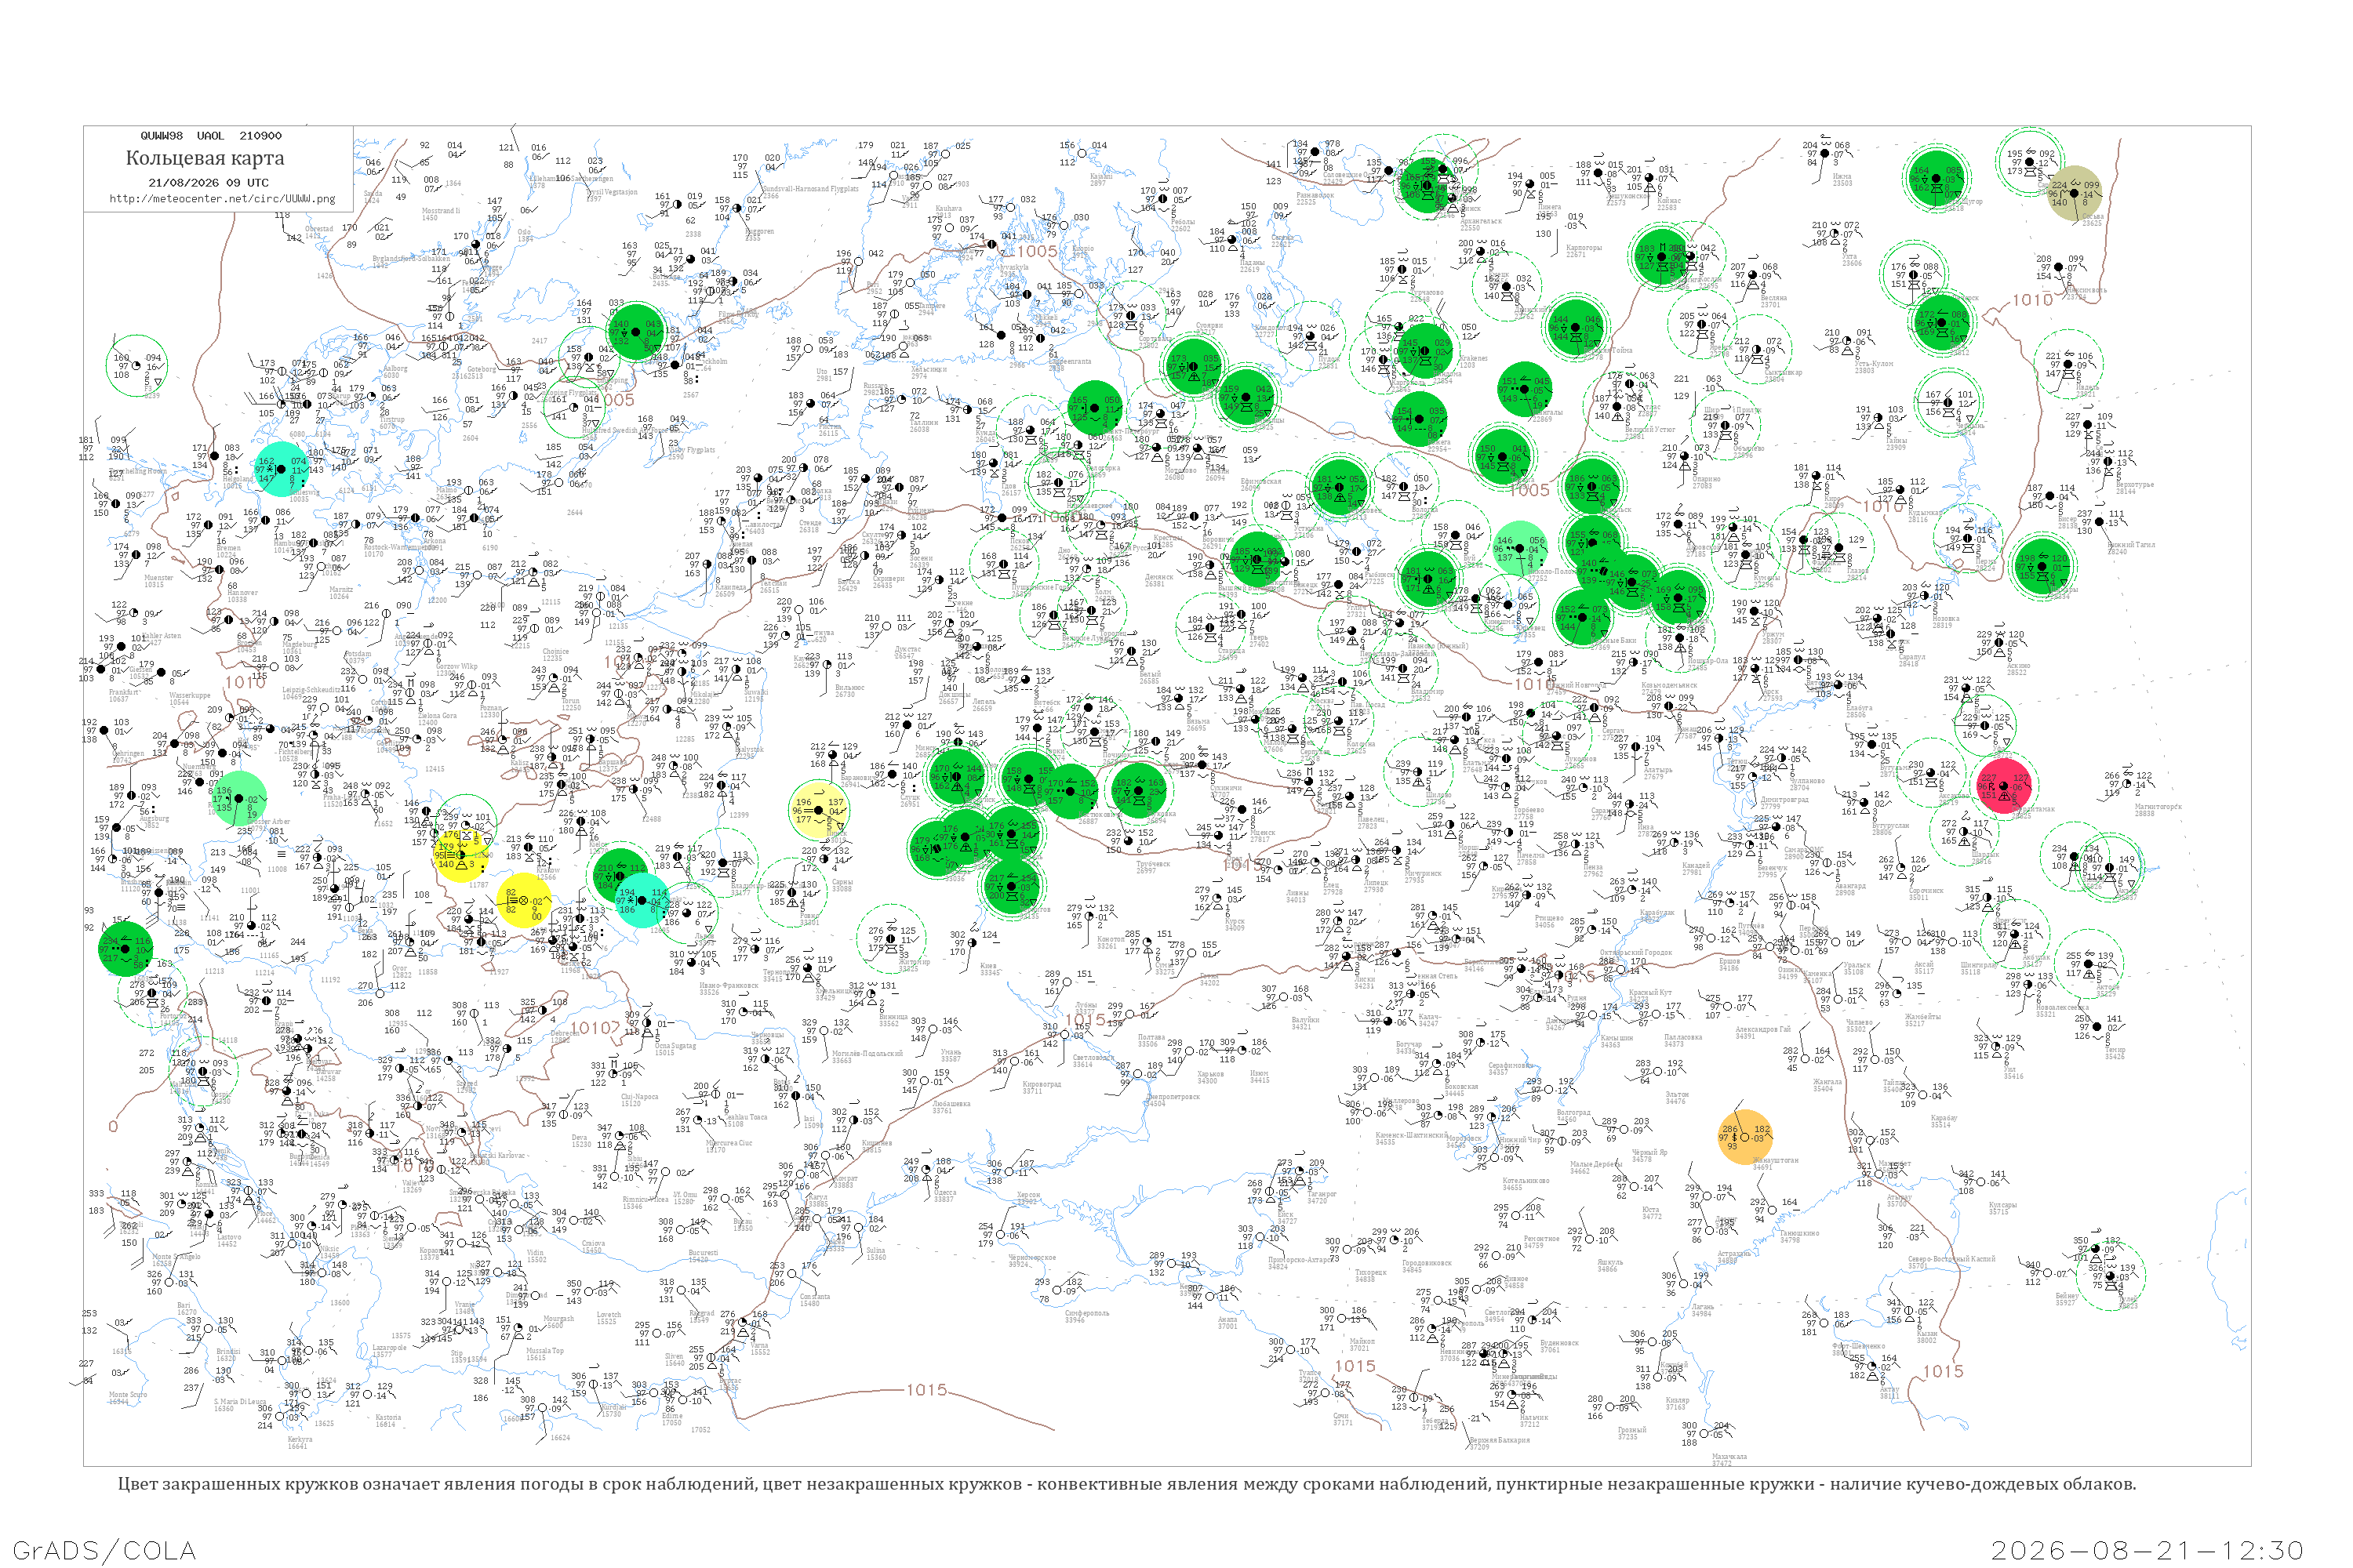Select the cyan circle reading 162 074 147
Screen dimensions: 2353x1568
(x=282, y=469)
